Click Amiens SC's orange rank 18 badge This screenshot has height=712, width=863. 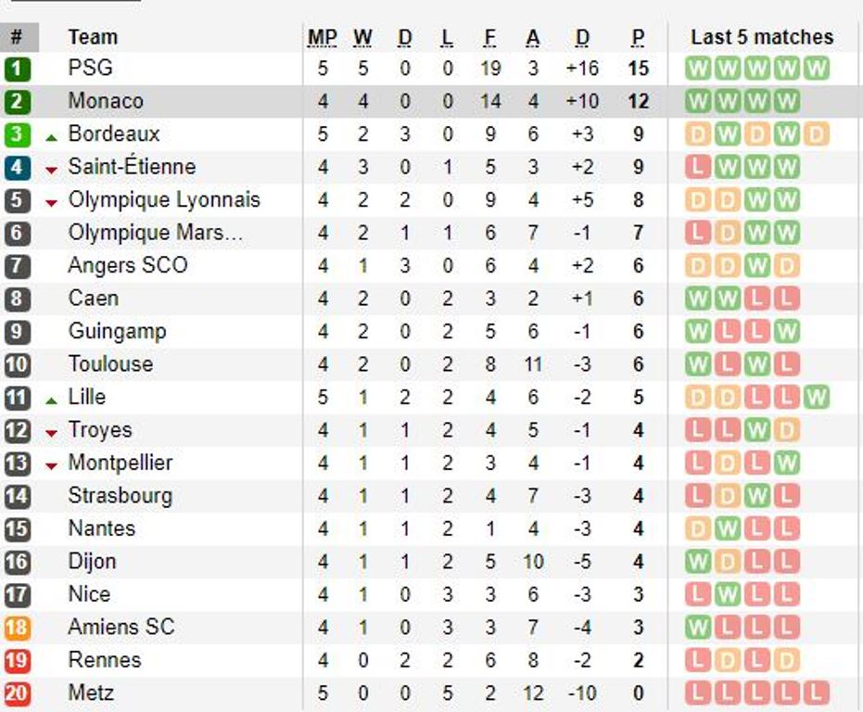pyautogui.click(x=18, y=628)
